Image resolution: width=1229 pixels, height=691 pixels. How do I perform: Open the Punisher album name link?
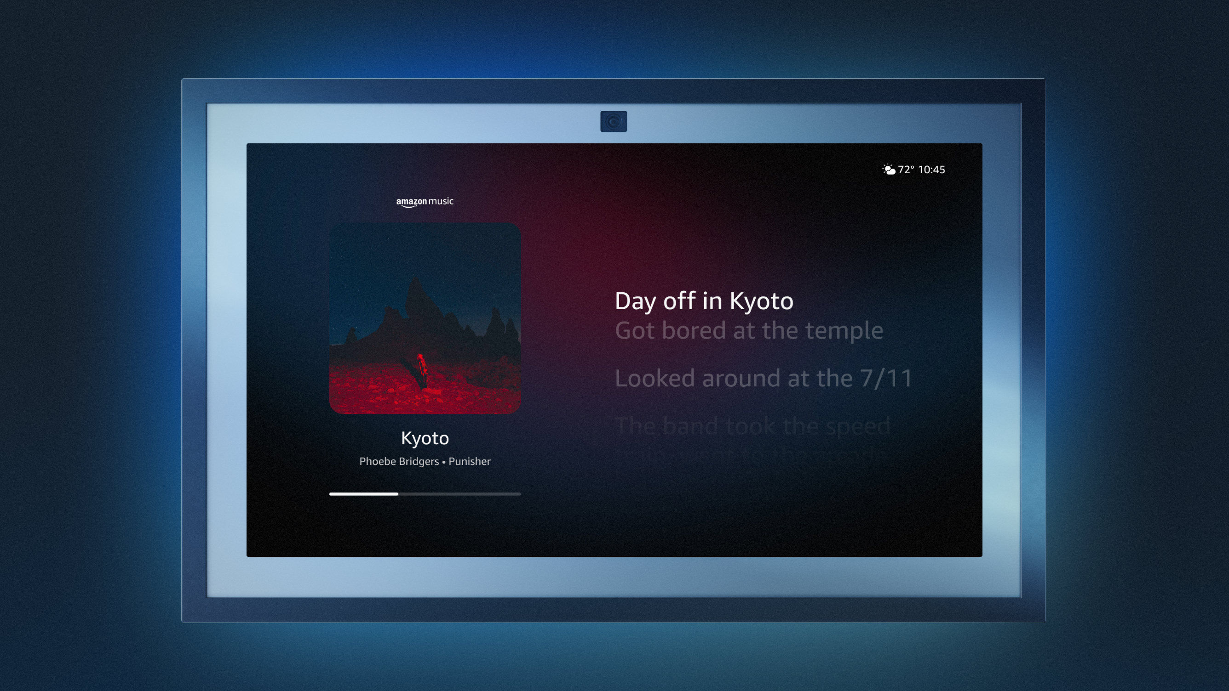(470, 461)
